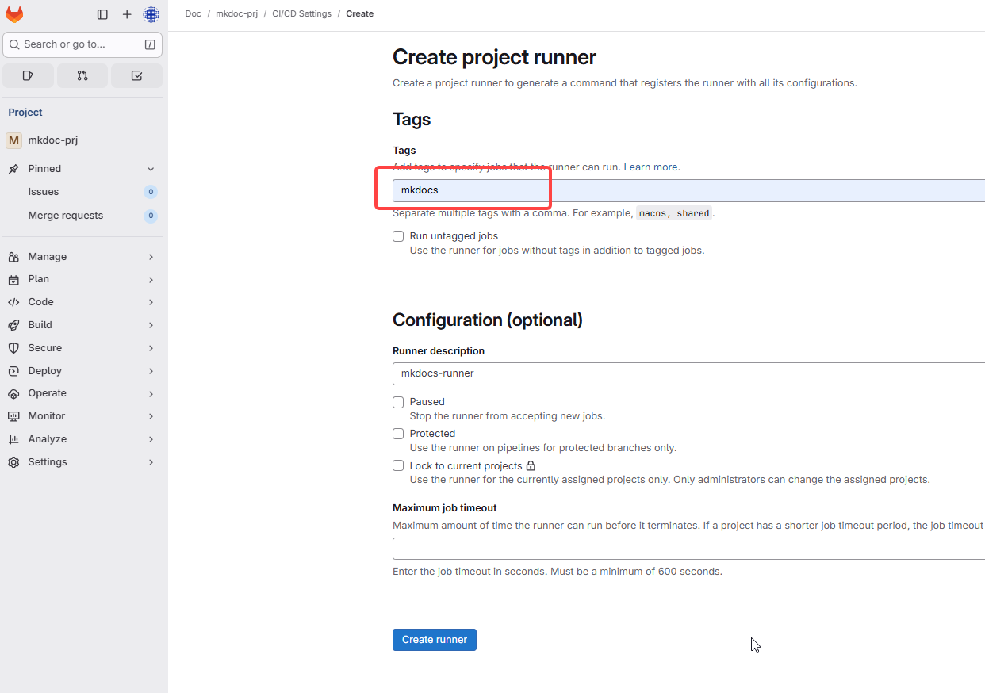Check the Paused checkbox
The image size is (985, 693).
[398, 402]
